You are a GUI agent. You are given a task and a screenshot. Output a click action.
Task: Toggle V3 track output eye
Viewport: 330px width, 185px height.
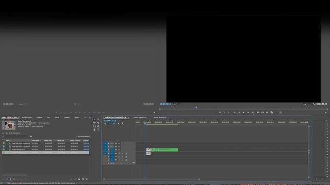click(119, 143)
